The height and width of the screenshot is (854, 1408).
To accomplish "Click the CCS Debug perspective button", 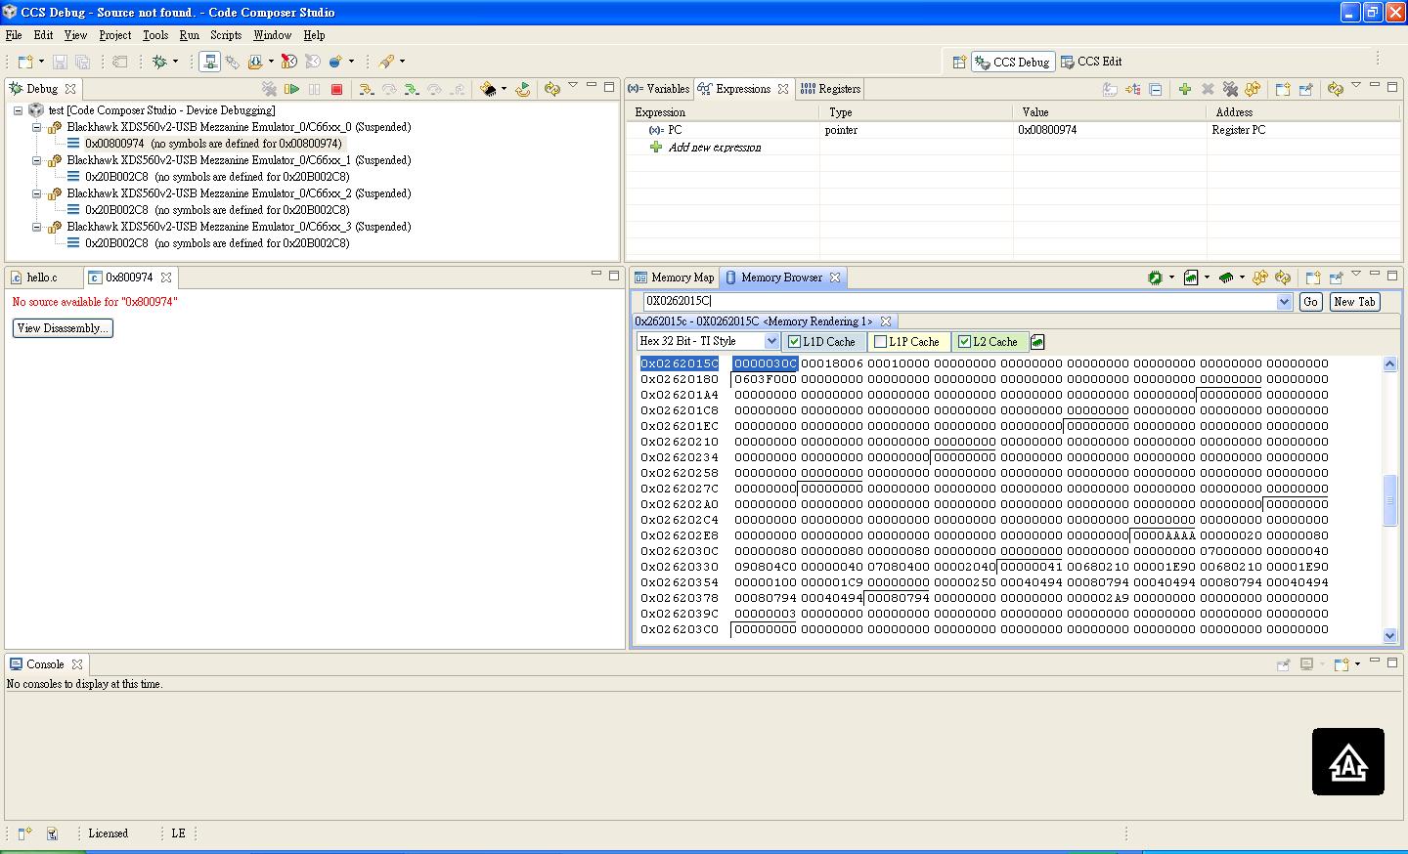I will [x=1012, y=62].
